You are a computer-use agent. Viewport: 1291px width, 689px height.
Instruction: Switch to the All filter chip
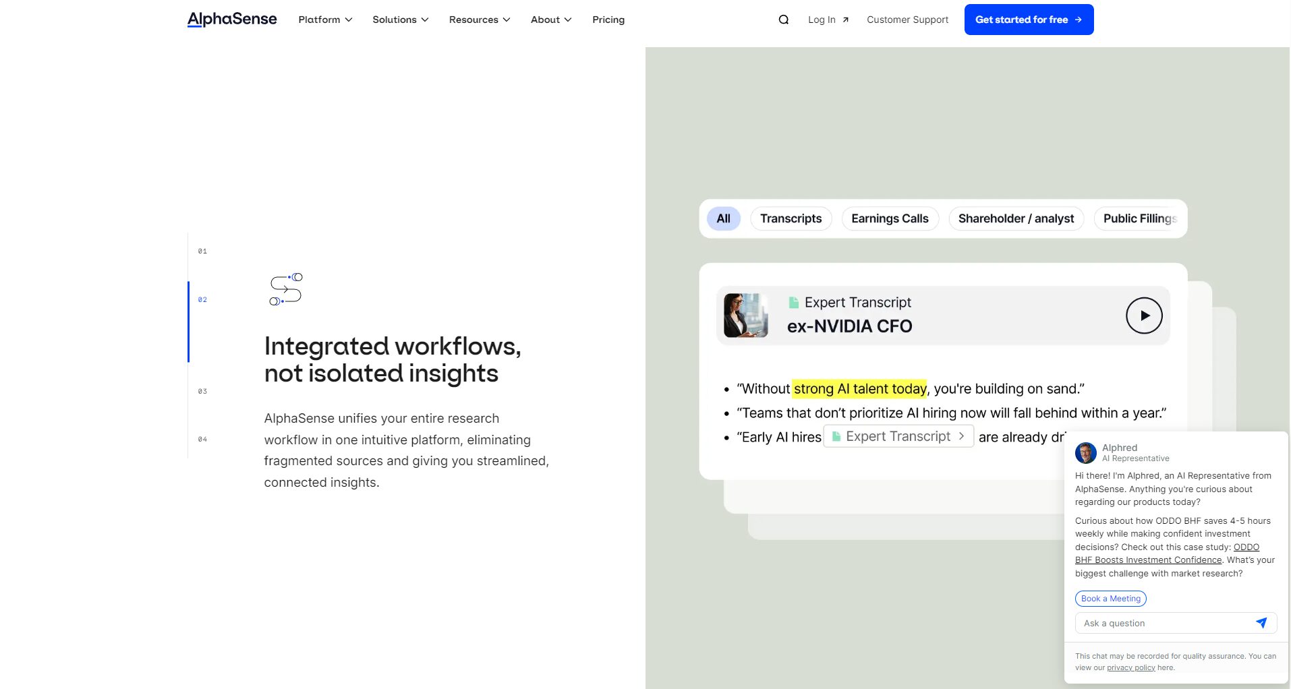(723, 218)
